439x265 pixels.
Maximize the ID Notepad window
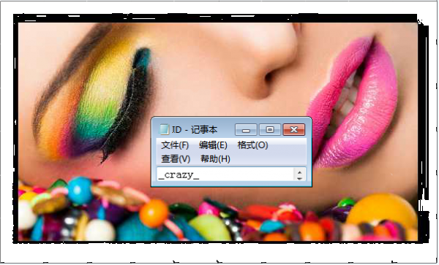(270, 130)
